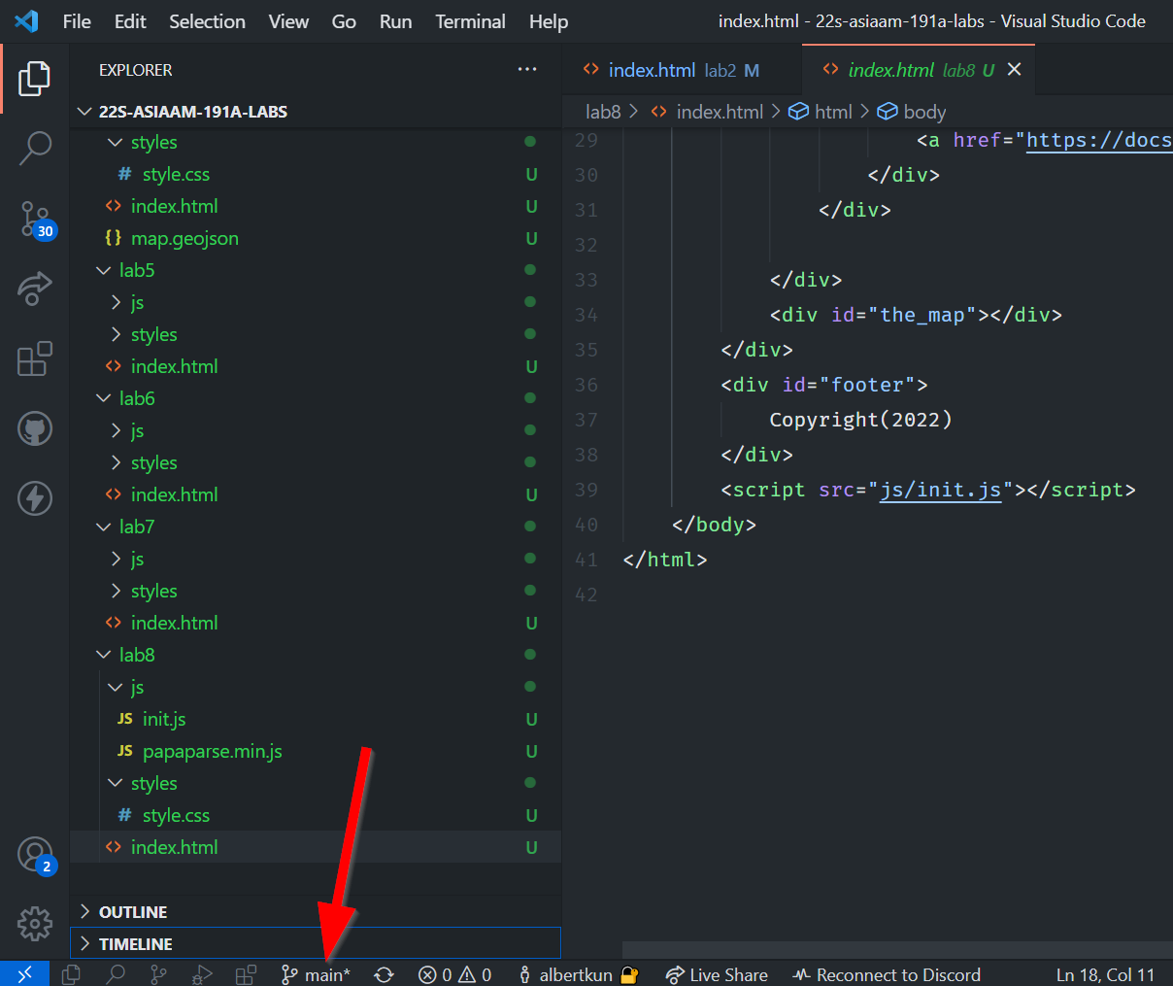Screen dimensions: 1173x986
Task: Collapse the lab8 folder
Action: click(x=136, y=655)
